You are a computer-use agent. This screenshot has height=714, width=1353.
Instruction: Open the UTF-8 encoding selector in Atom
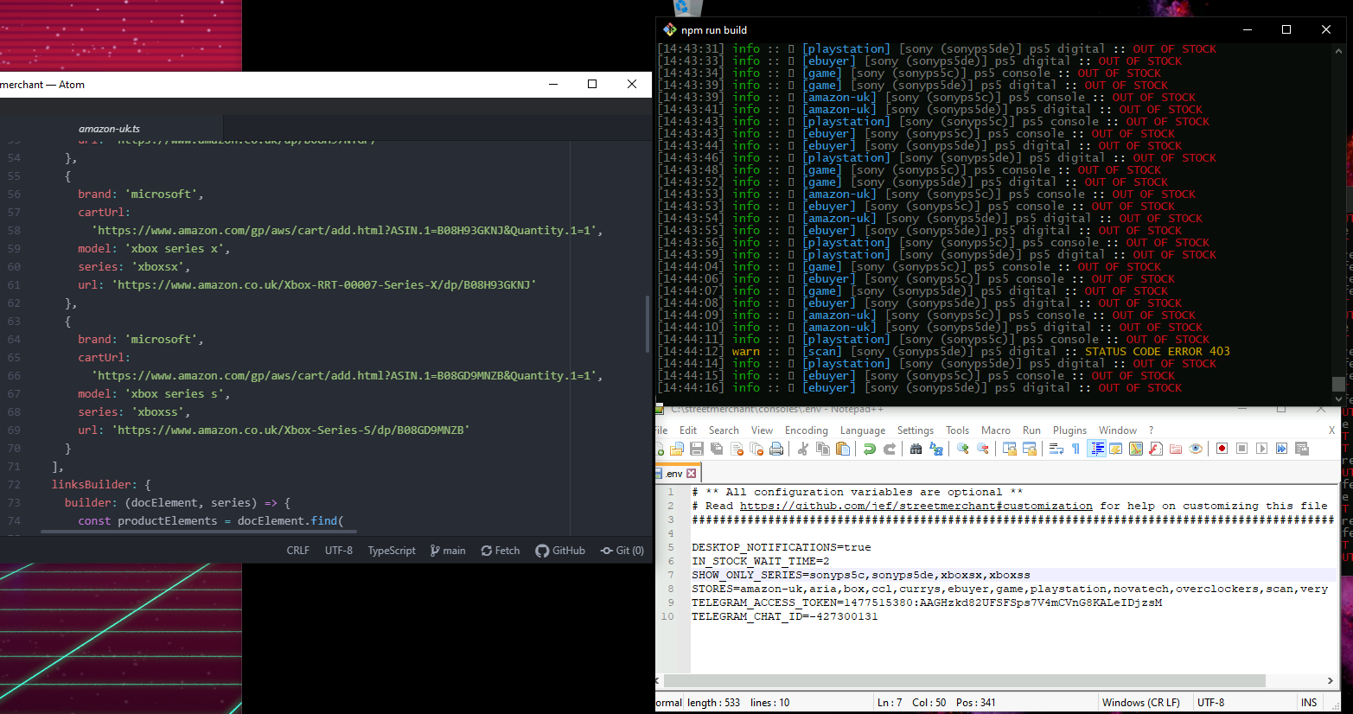point(338,551)
